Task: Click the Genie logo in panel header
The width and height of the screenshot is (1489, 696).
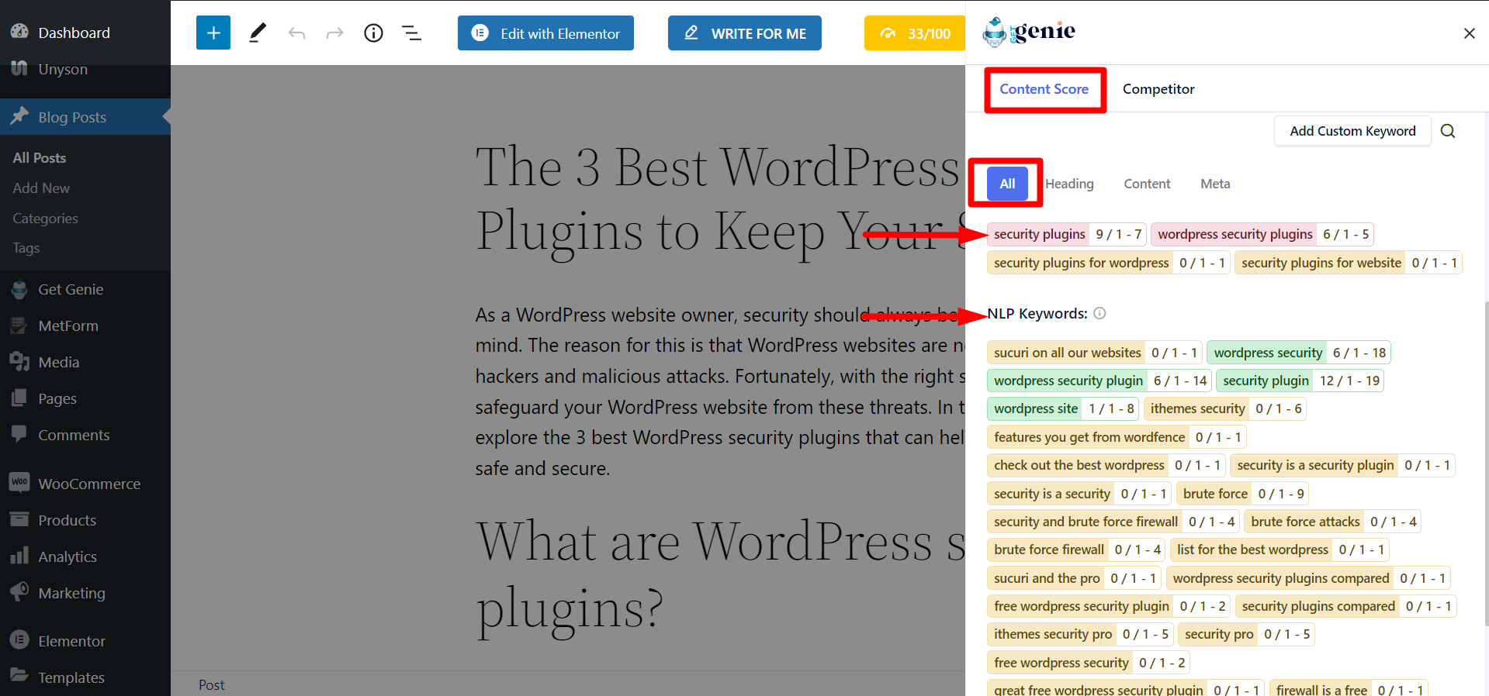Action: pyautogui.click(x=1029, y=32)
